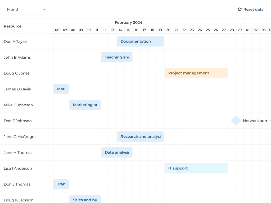Select the Lisa I Anderson resource row
Viewport: 271px width, 203px height.
click(18, 168)
